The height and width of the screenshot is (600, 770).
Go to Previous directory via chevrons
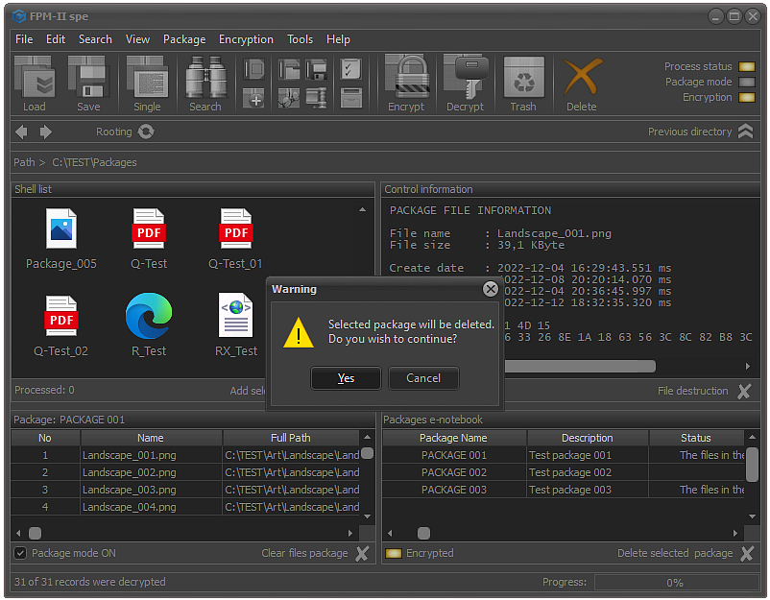(x=745, y=132)
